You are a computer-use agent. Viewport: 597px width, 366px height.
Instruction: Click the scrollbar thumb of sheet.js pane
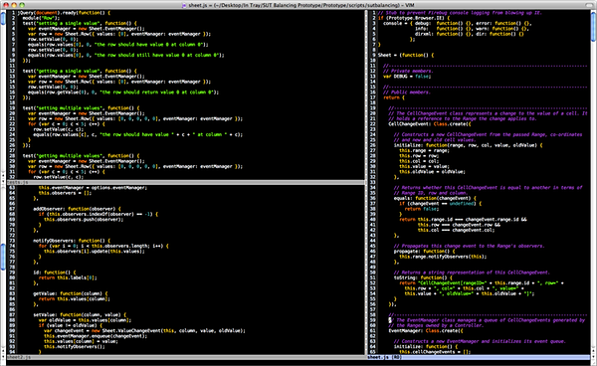[594, 26]
